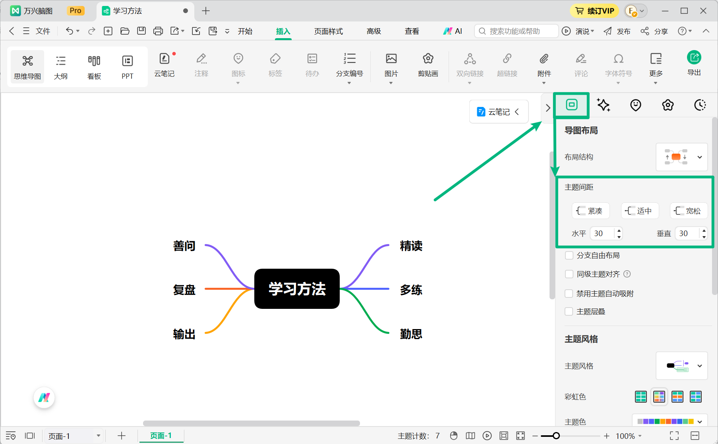This screenshot has width=718, height=444.
Task: Collapse the right side panel
Action: tap(548, 108)
